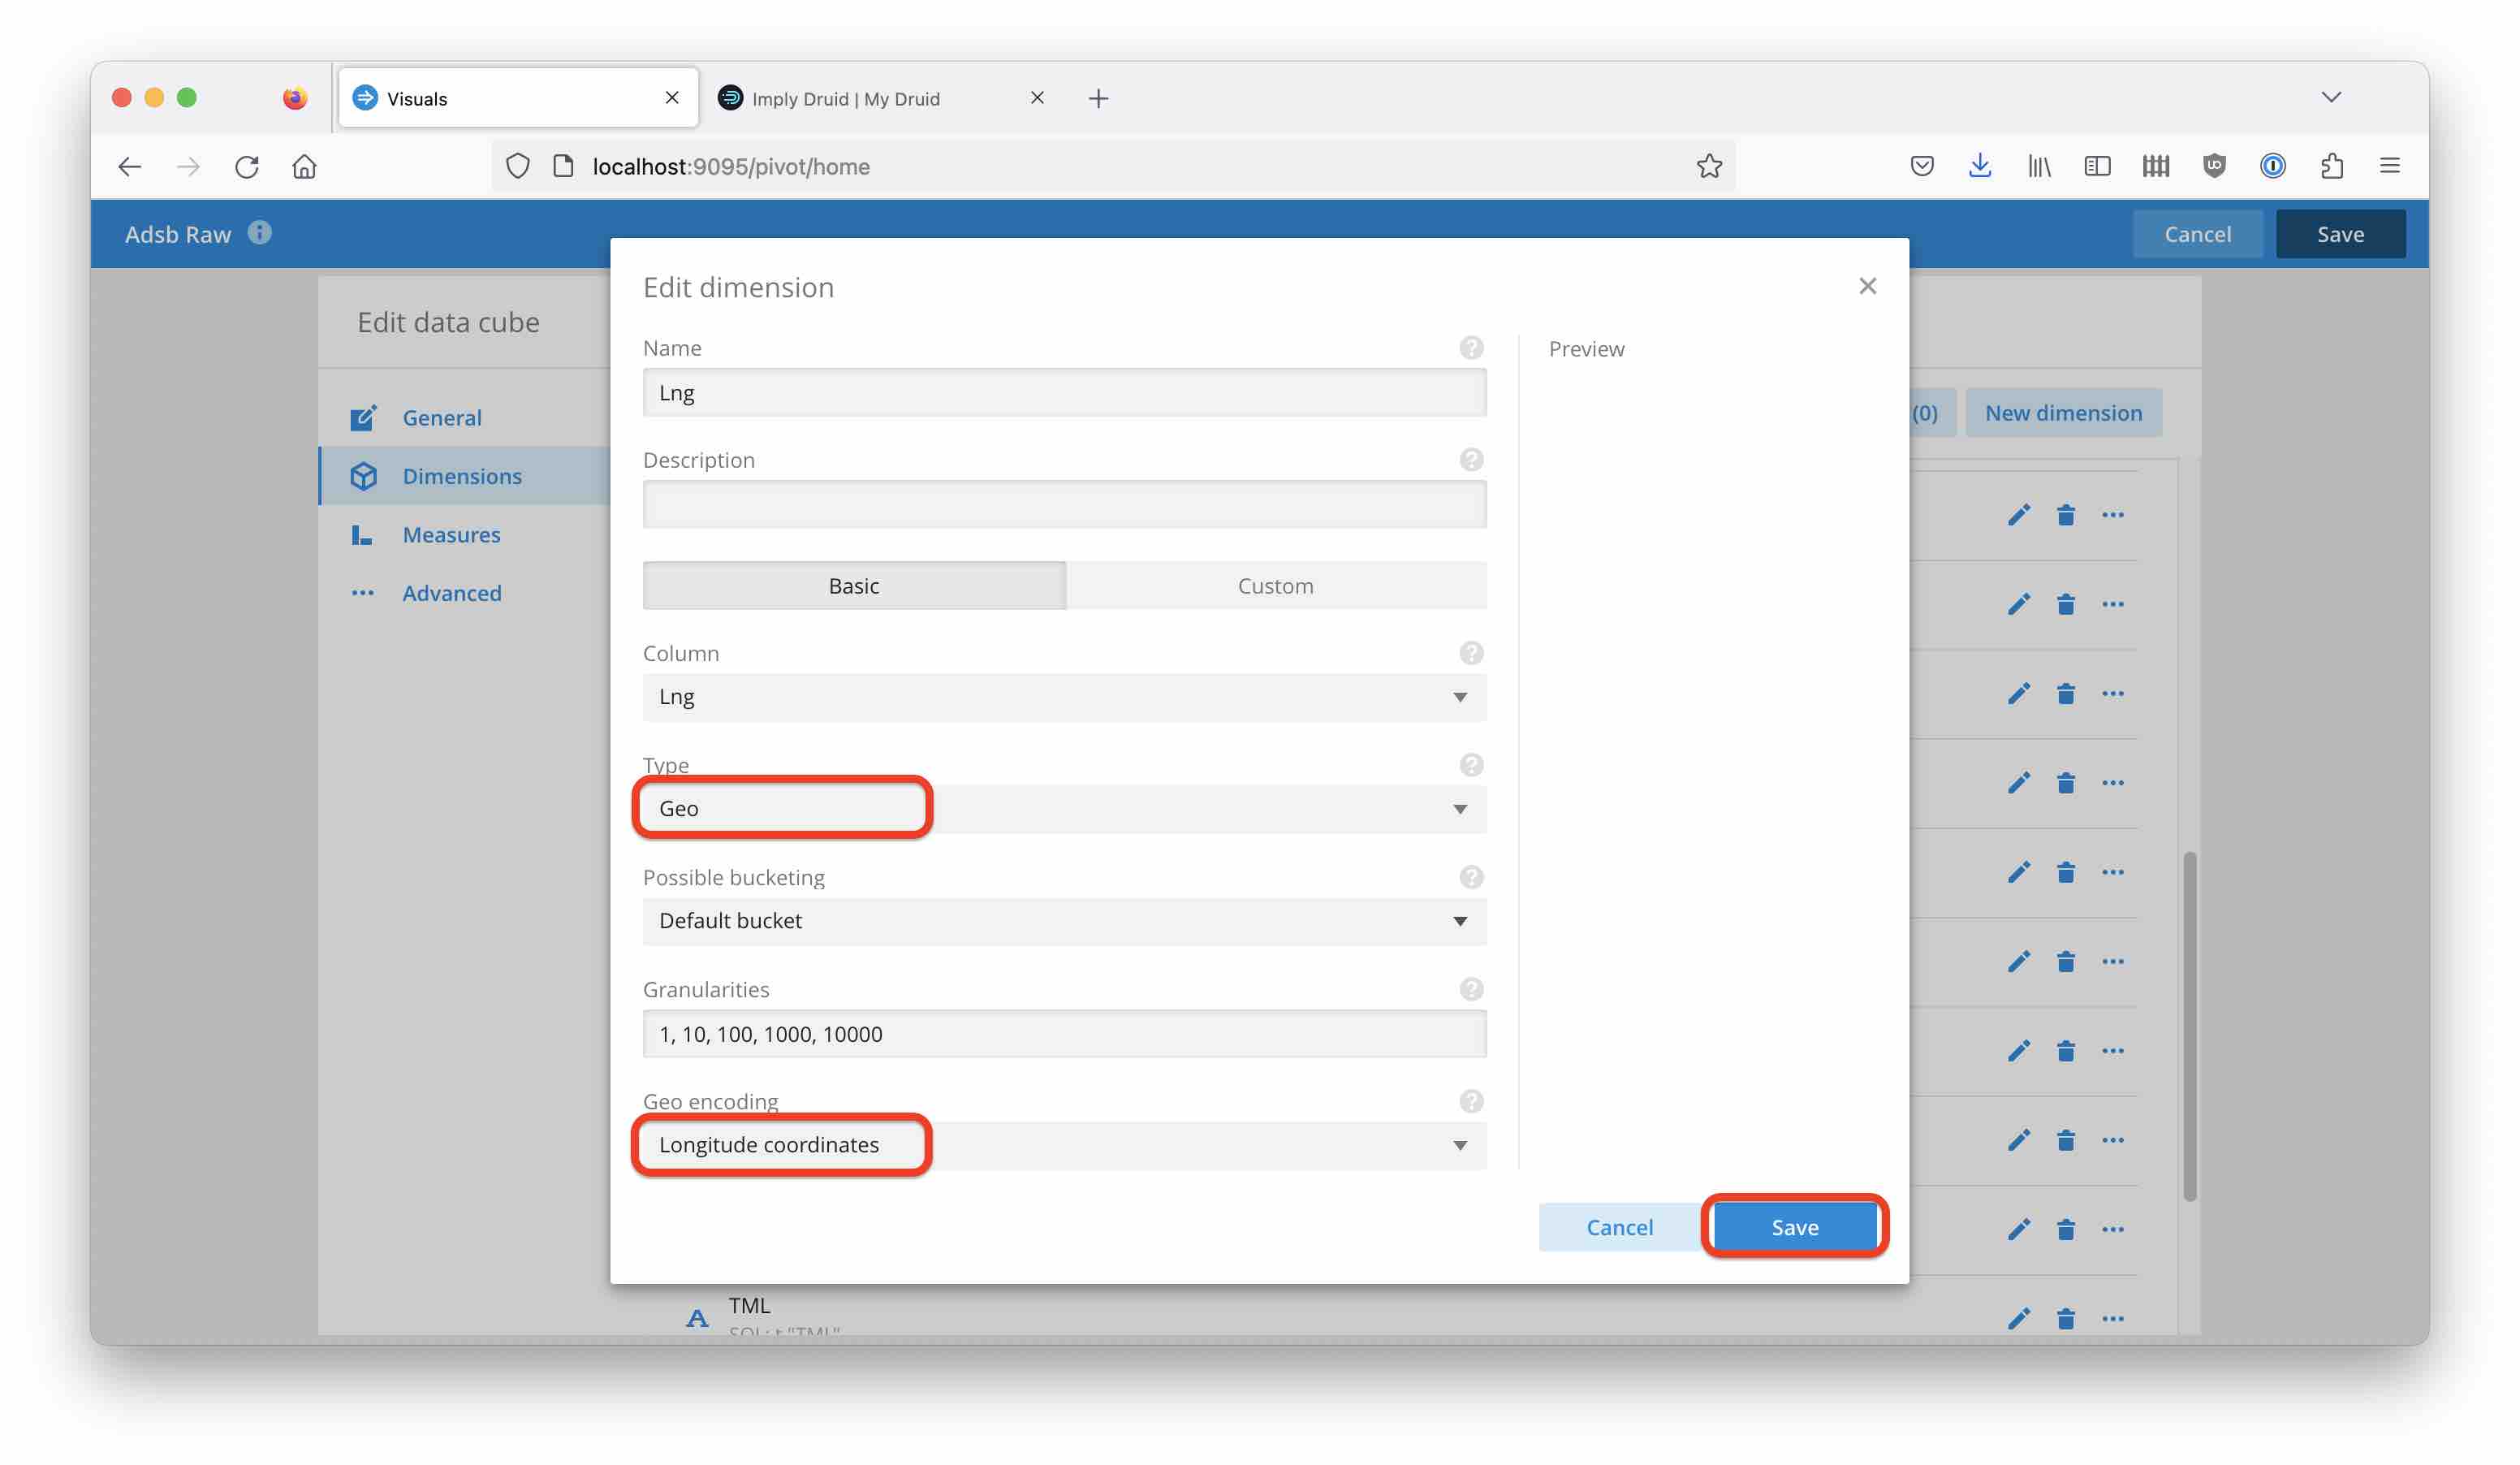The image size is (2520, 1465).
Task: Reload the page in the browser
Action: pyautogui.click(x=247, y=166)
